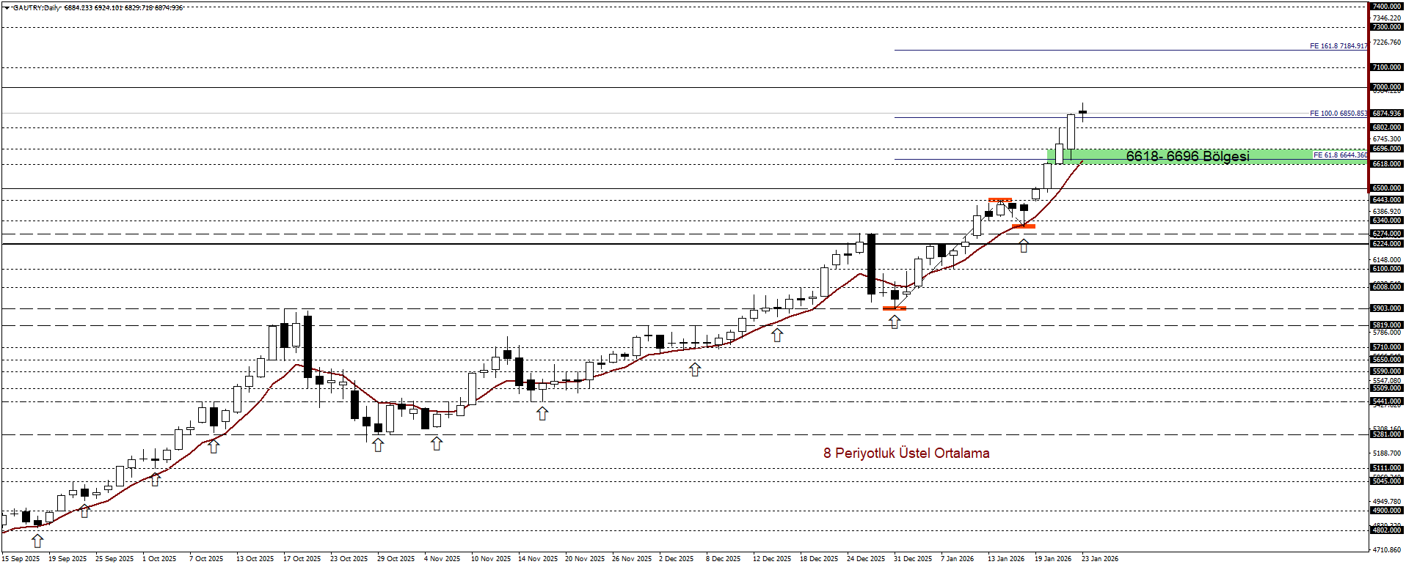Click the '8 Periyotluk Üstel Ortalama' text label
This screenshot has height=567, width=1406.
point(906,453)
